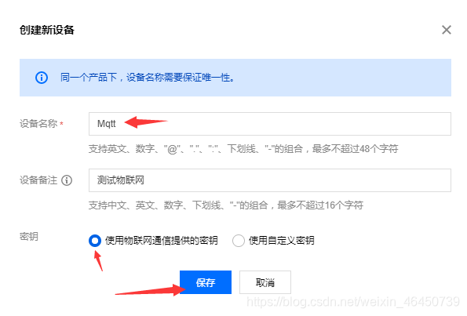467x316 pixels.
Task: Click the 取消 button
Action: 265,282
